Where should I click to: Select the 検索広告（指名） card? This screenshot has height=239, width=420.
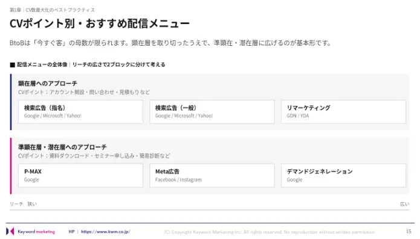(80, 112)
